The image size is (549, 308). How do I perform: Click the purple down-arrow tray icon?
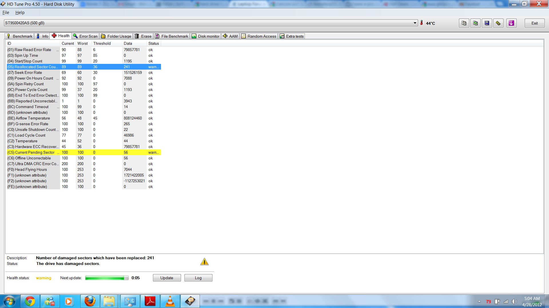coord(511,23)
